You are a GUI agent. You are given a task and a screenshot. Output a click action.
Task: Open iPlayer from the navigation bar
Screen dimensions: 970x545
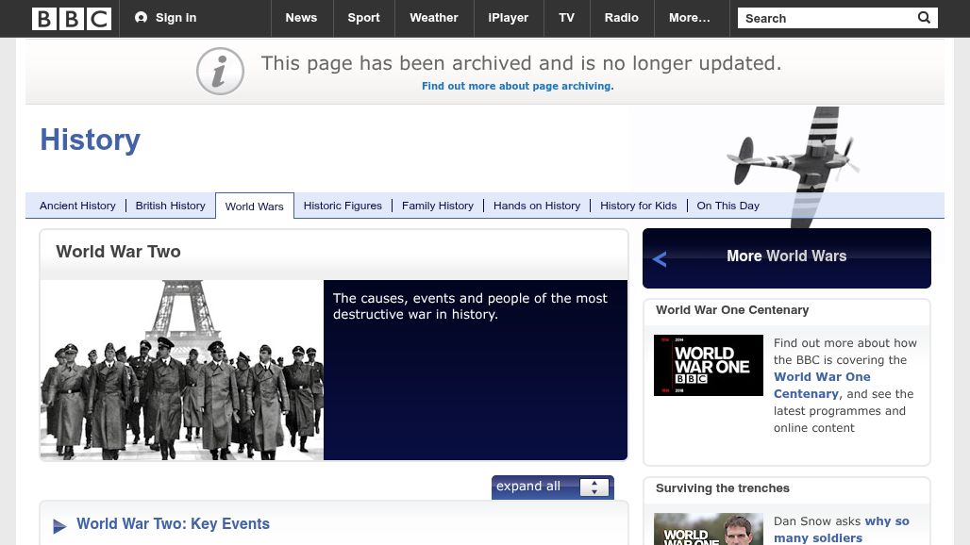tap(508, 17)
